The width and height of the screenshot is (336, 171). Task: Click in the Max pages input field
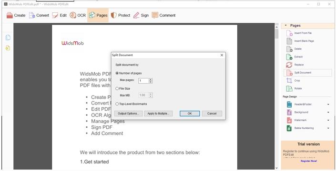(x=143, y=81)
